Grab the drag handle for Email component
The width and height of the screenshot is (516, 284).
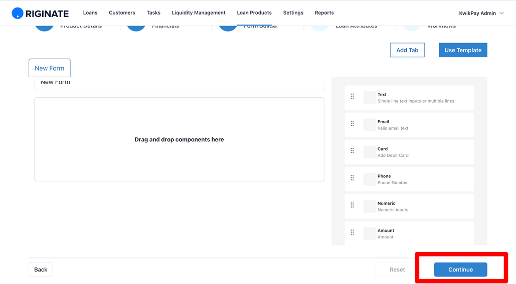pyautogui.click(x=352, y=124)
